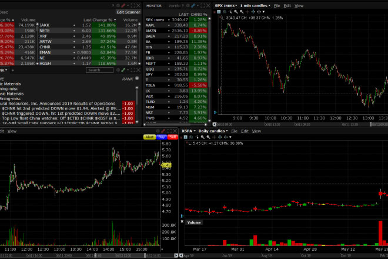The width and height of the screenshot is (388, 259).
Task: Click the lower-left chart time range slider handle
Action: [145, 255]
